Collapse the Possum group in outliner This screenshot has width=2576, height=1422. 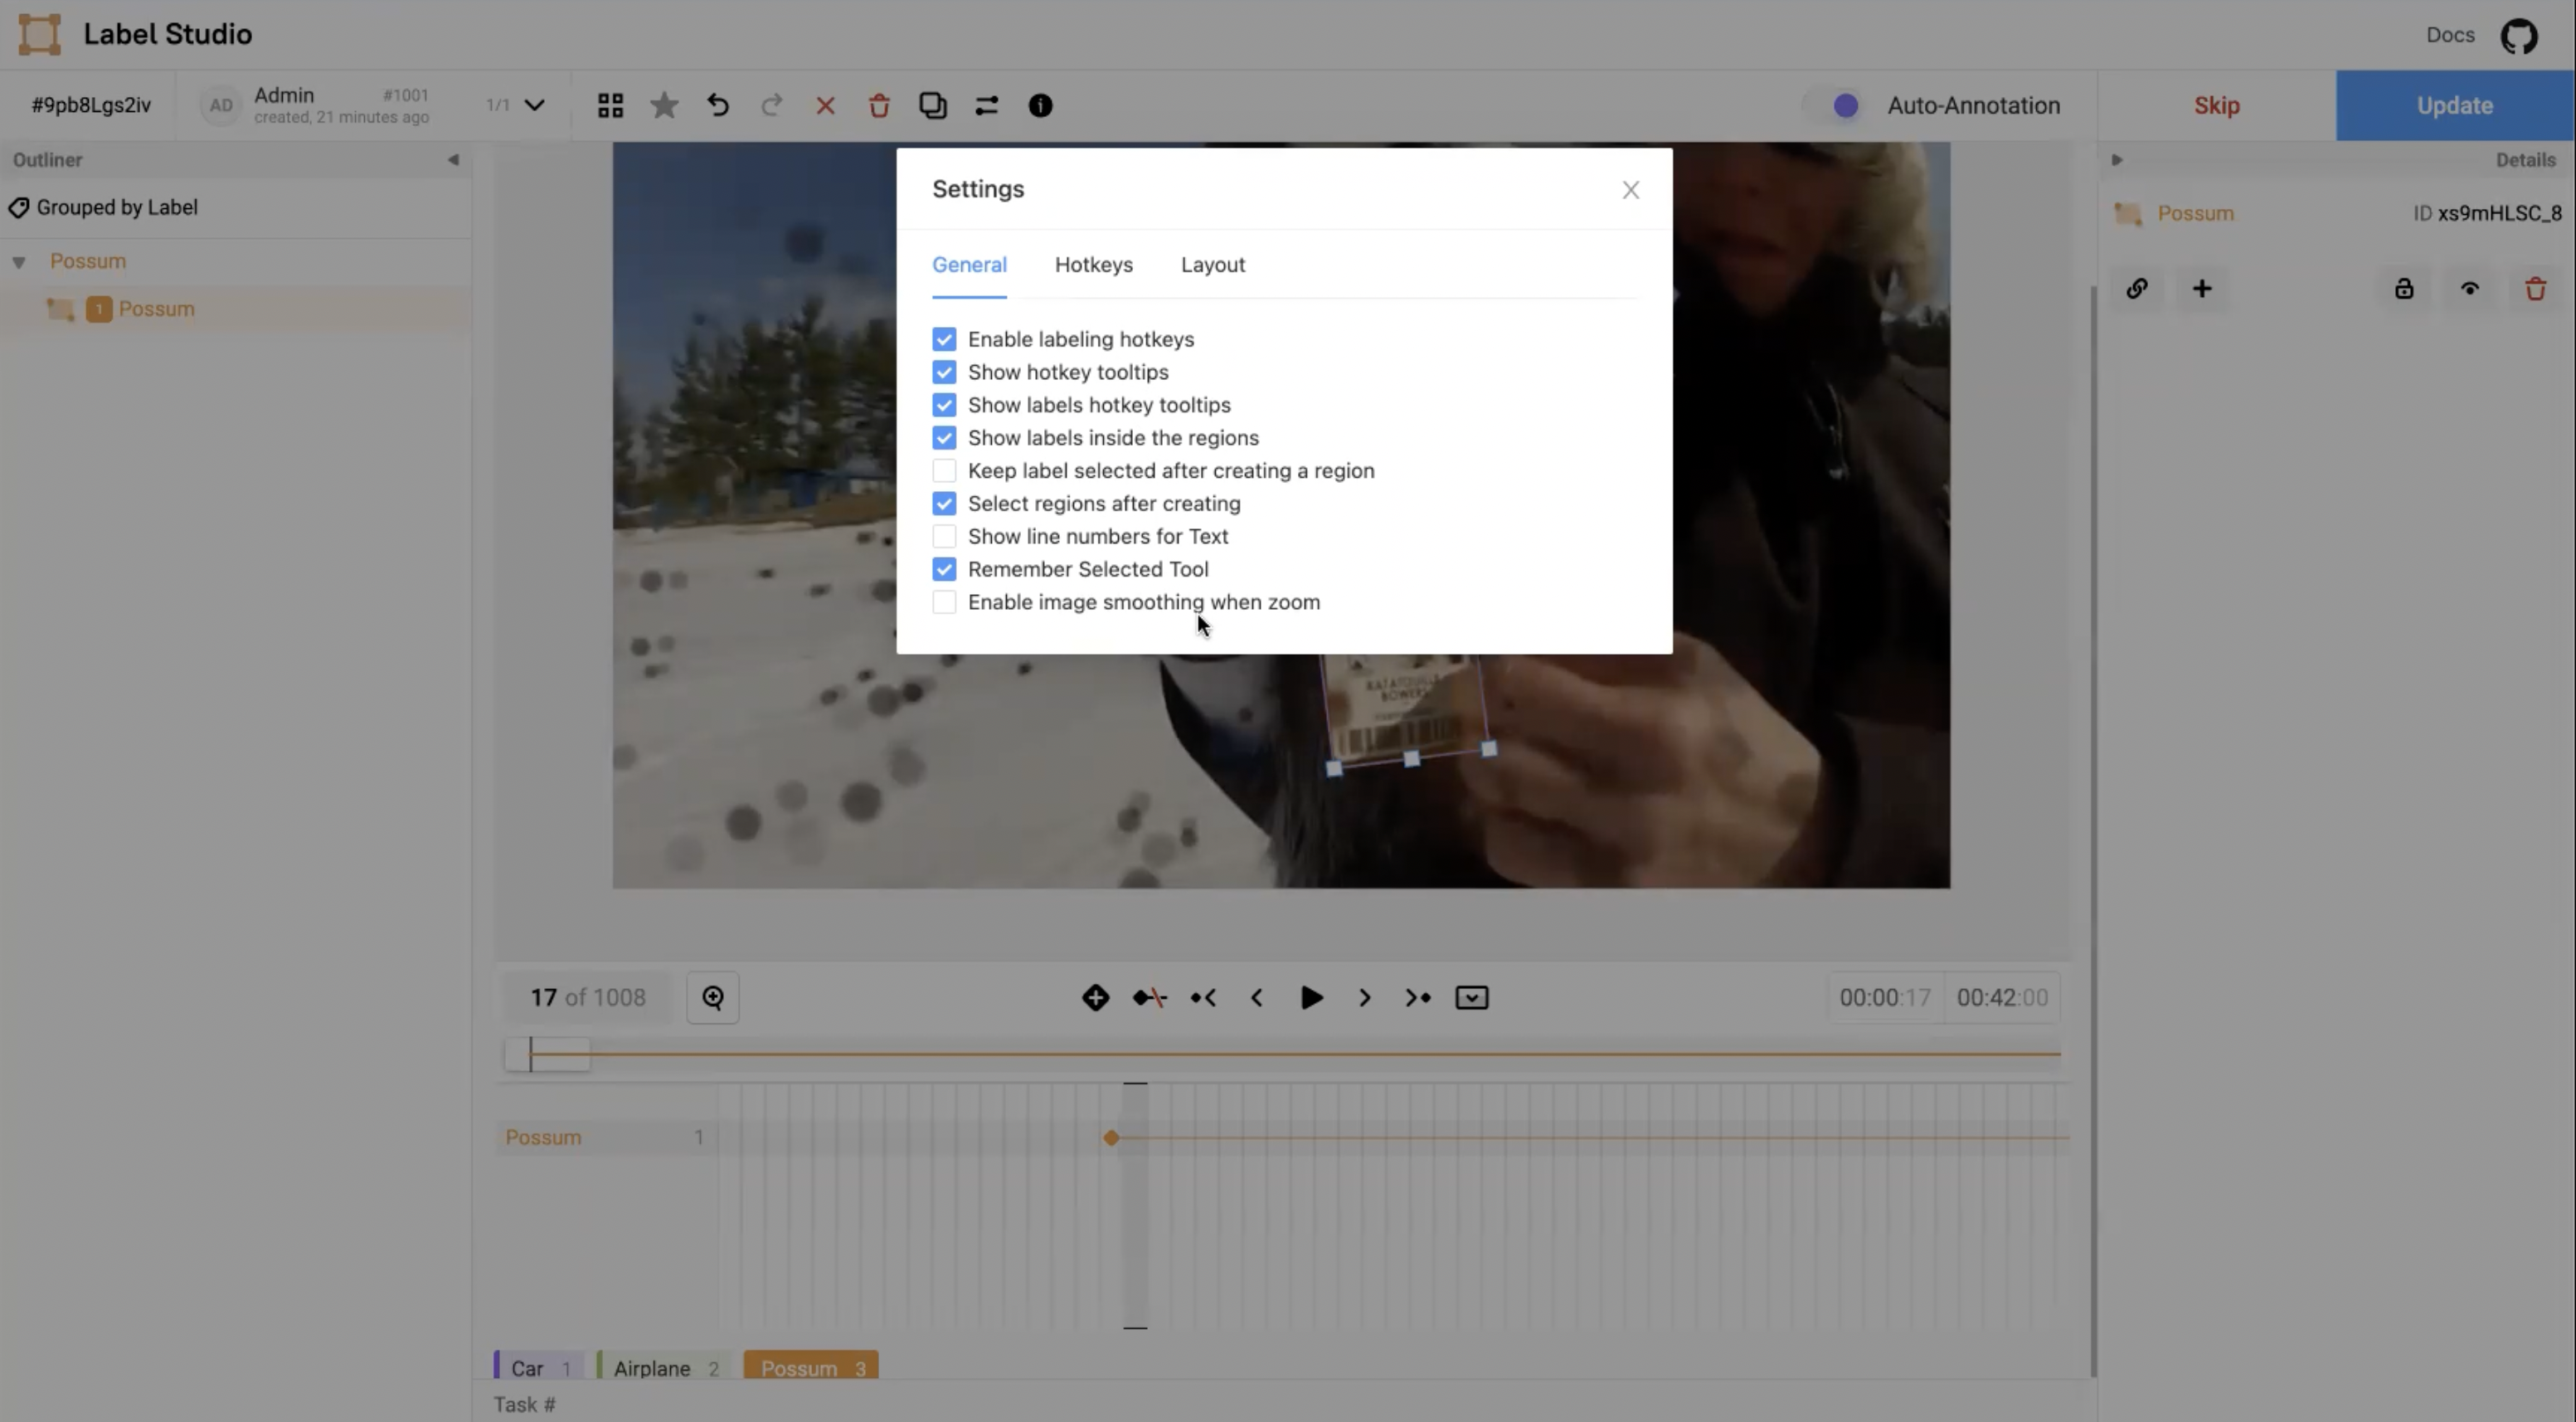[19, 262]
